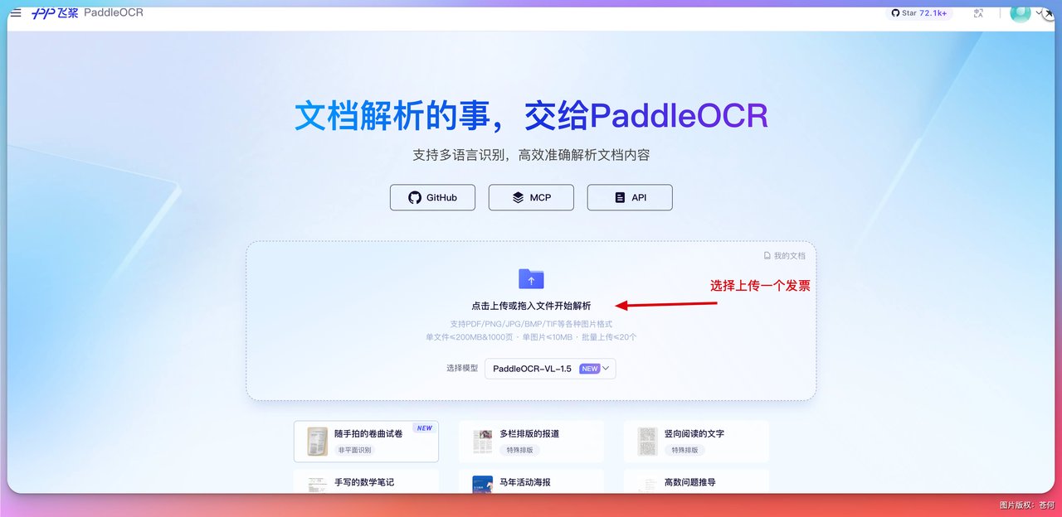This screenshot has height=517, width=1062.
Task: Click the blue poster thumbnail
Action: pos(483,485)
